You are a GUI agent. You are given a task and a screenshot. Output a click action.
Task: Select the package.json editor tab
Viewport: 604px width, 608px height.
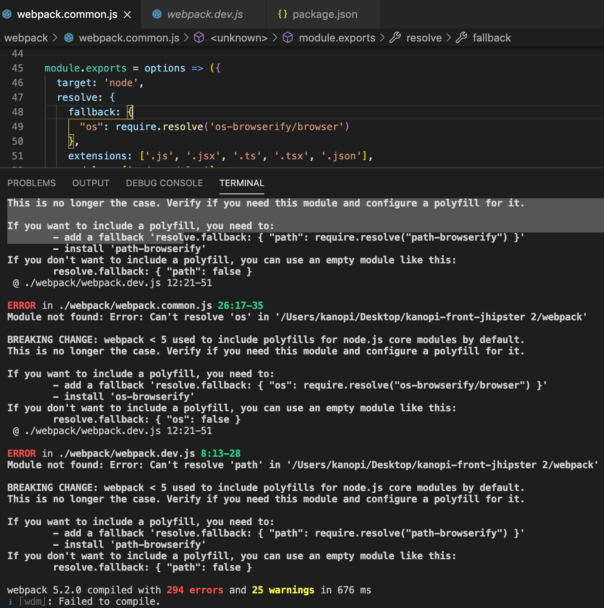pyautogui.click(x=324, y=14)
